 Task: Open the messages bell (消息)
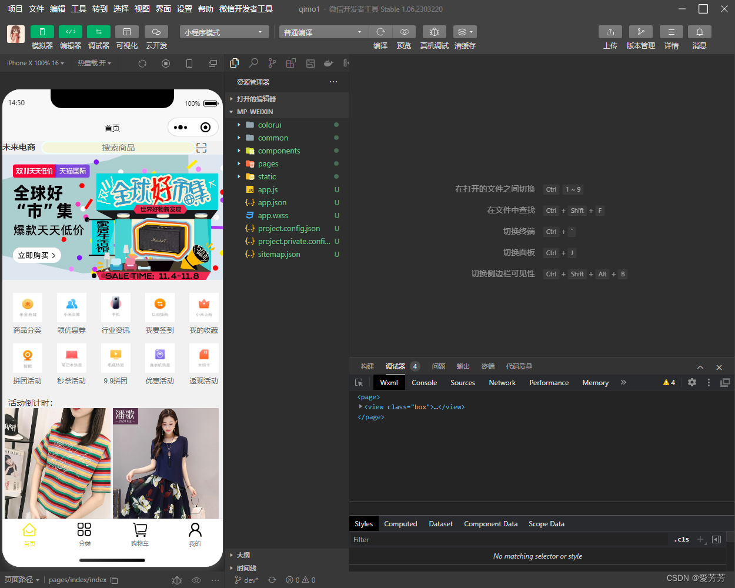click(700, 32)
